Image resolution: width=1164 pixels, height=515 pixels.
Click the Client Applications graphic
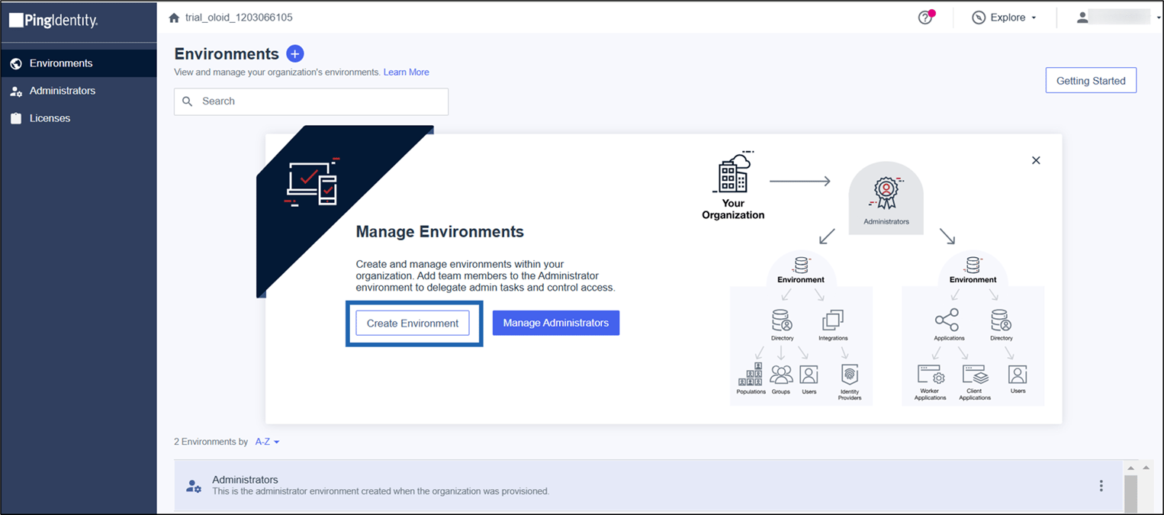(975, 375)
